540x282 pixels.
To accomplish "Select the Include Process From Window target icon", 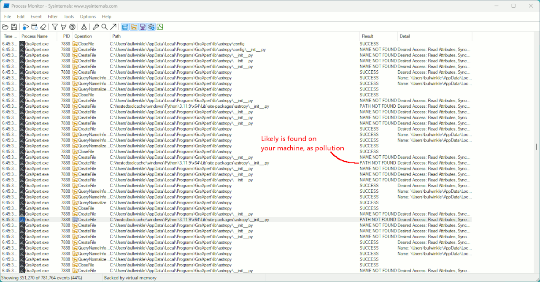I will click(x=72, y=27).
